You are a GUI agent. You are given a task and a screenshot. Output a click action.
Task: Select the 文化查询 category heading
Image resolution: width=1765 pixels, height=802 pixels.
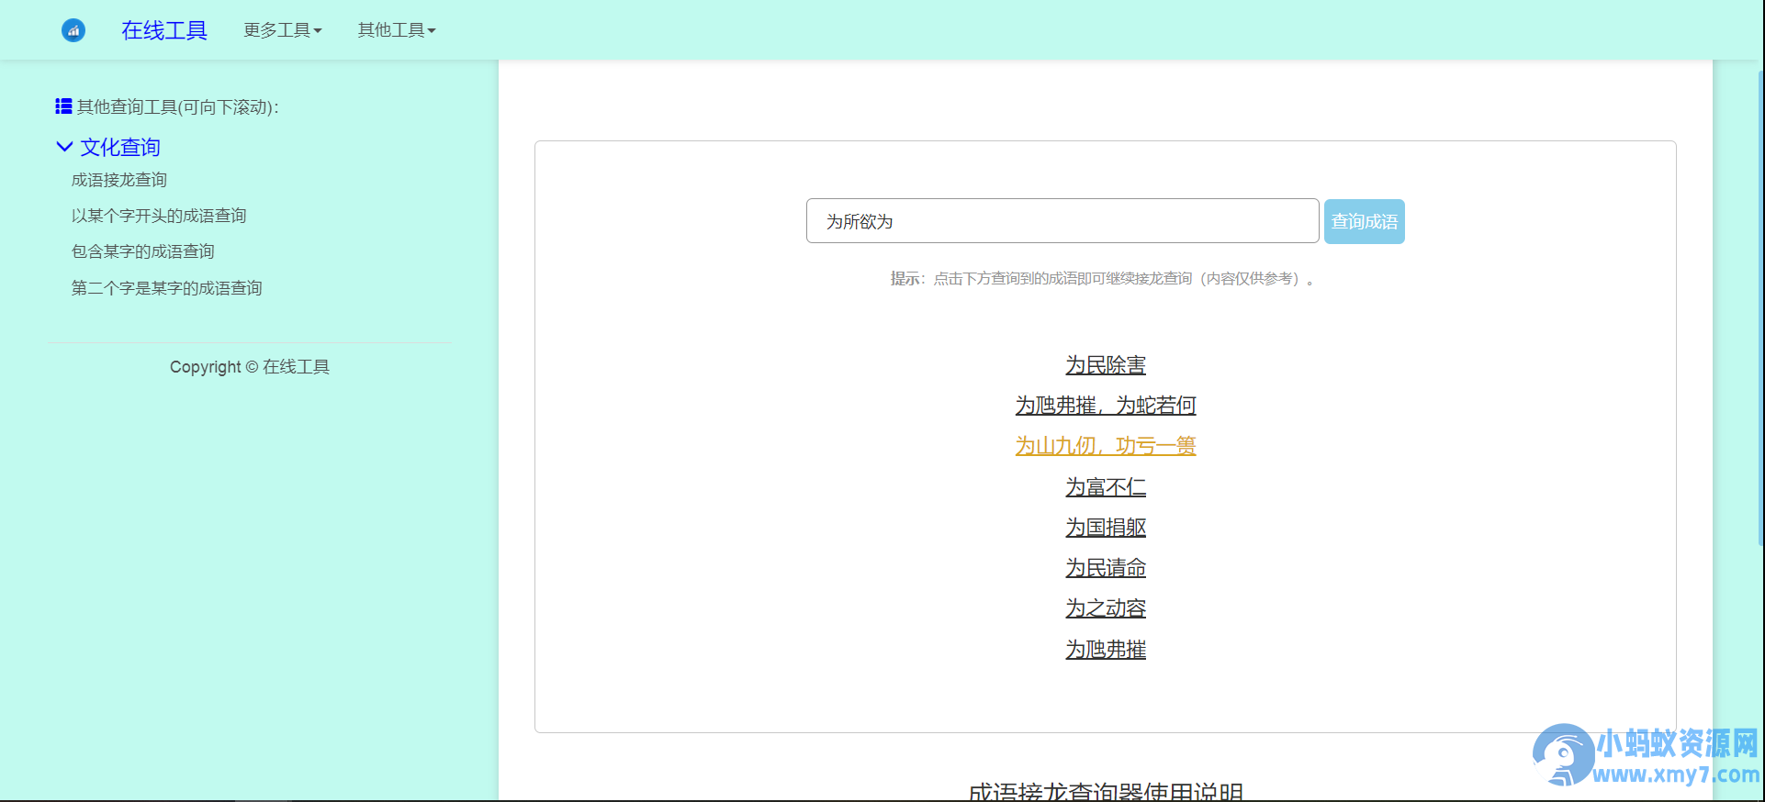120,147
